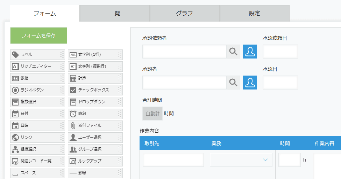This screenshot has height=179, width=341.
Task: Click the 自動計 calculated field box
Action: [x=152, y=114]
